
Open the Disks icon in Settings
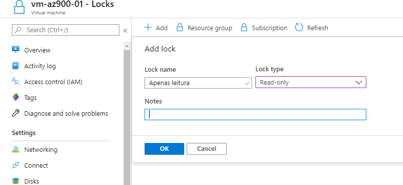click(x=16, y=181)
